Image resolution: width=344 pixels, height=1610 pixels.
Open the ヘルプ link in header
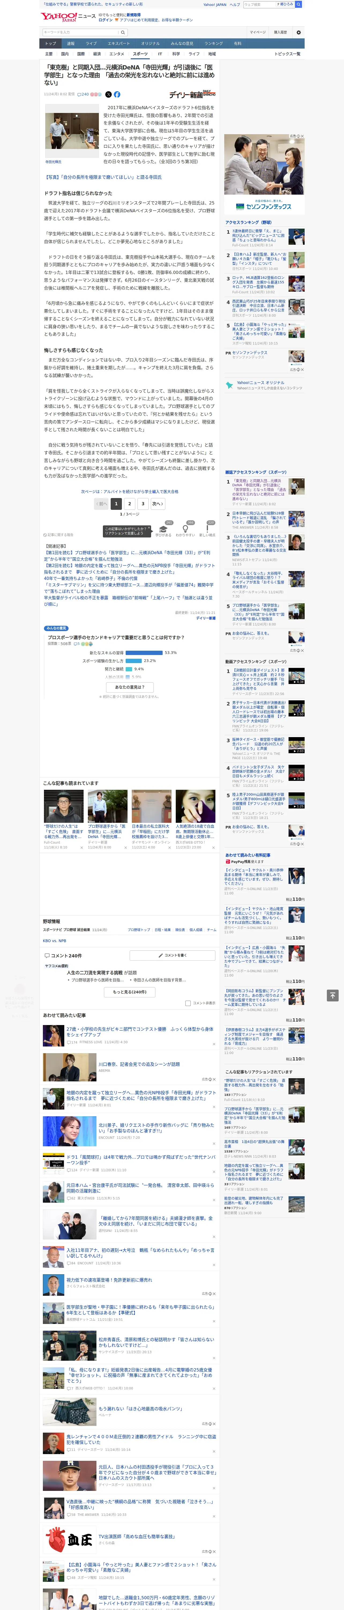234,4
